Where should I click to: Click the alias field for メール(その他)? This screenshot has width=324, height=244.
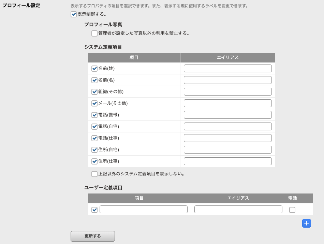coord(228,103)
